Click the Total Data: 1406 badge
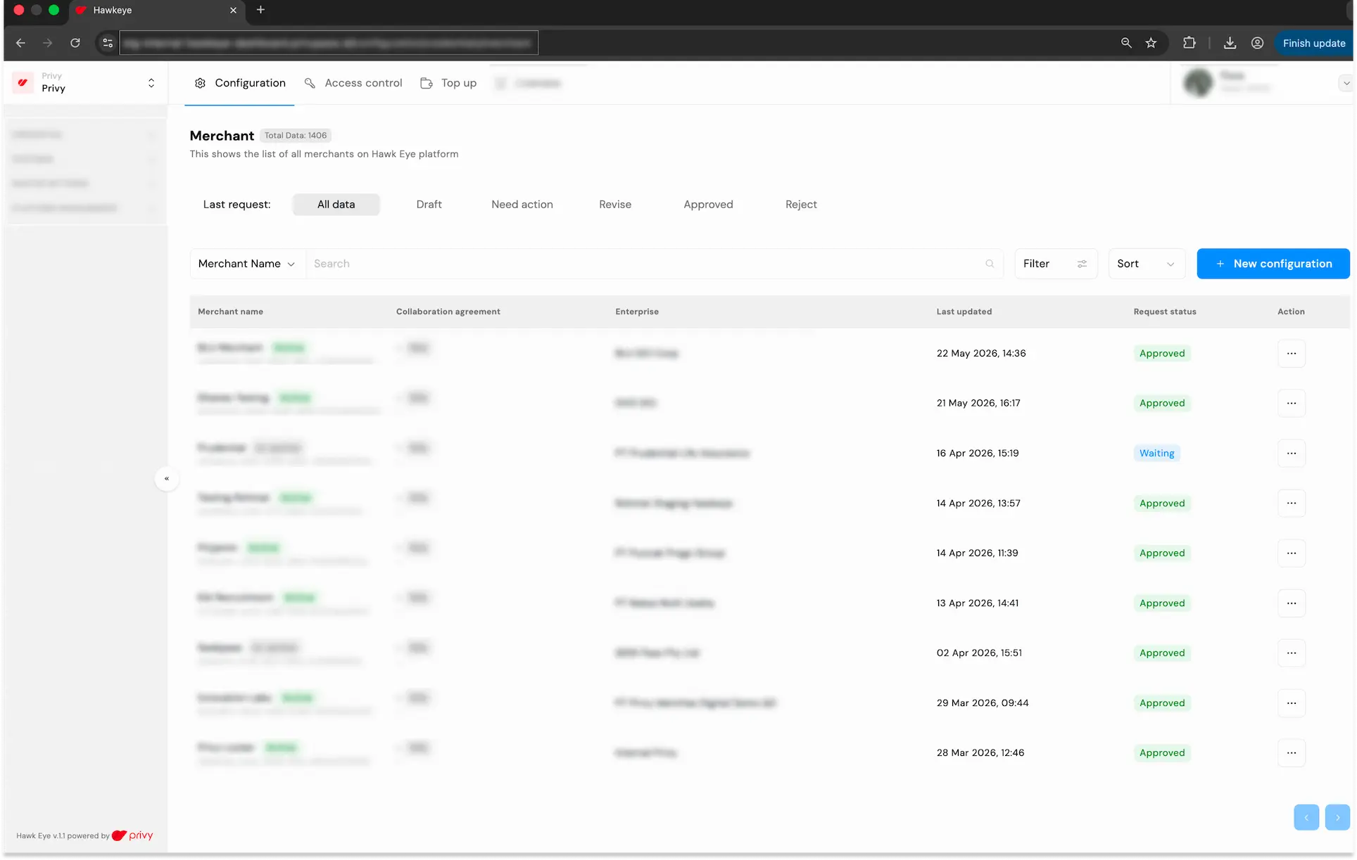1357x860 pixels. (x=296, y=136)
